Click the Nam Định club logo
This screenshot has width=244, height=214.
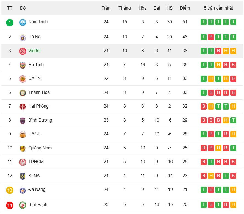pos(23,22)
